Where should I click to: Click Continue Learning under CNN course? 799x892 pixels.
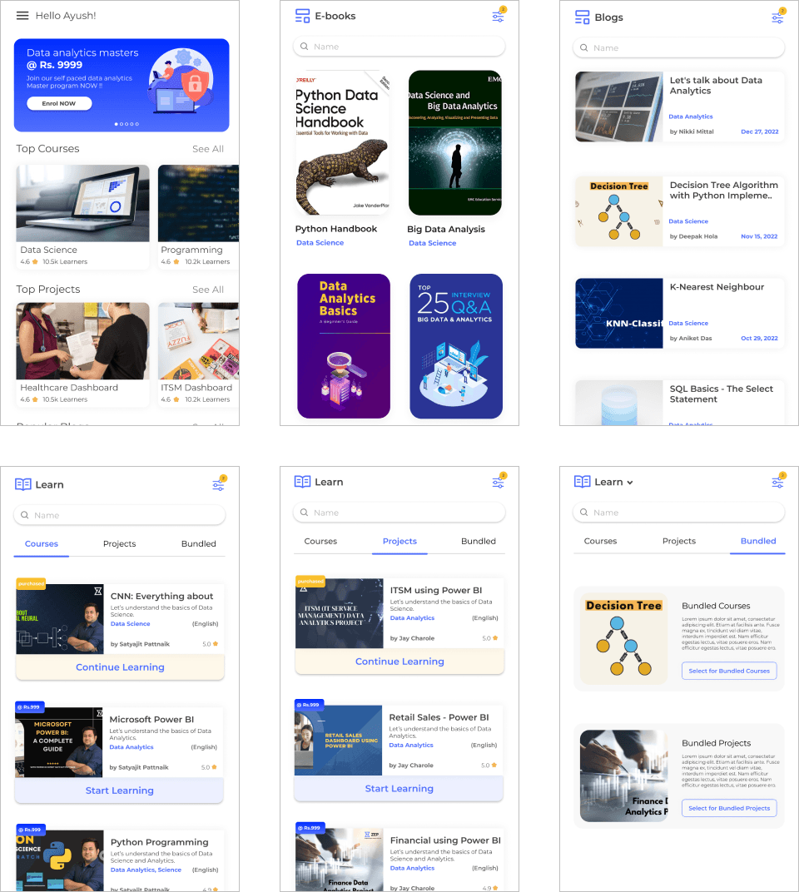[x=120, y=667]
